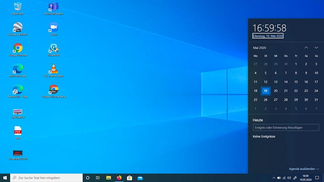Select May 4 in the calendar
The width and height of the screenshot is (324, 182).
coord(255,73)
